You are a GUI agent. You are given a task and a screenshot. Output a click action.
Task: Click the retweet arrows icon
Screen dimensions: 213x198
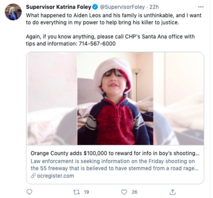pos(76,192)
